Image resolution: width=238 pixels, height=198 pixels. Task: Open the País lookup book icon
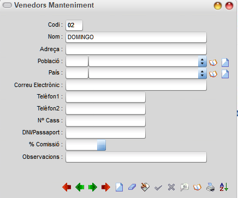(213, 74)
